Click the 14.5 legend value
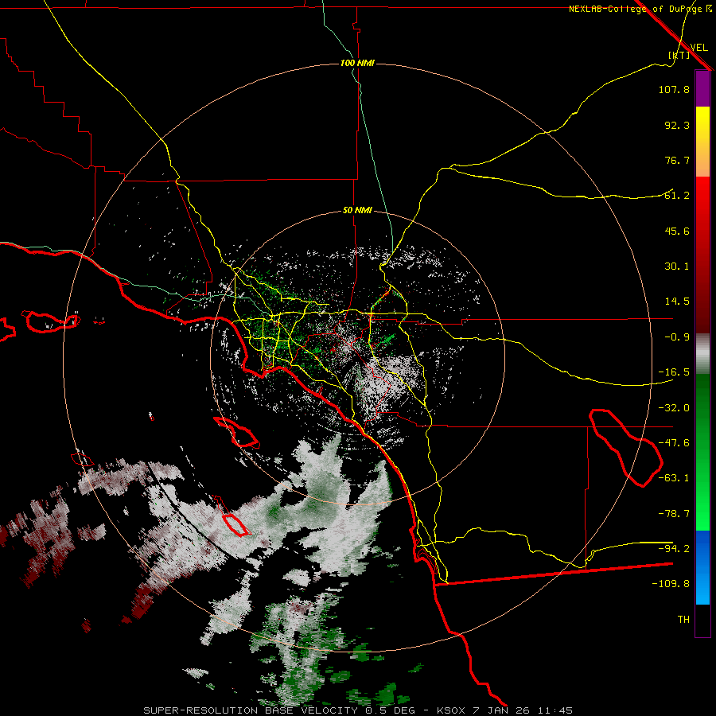 [x=677, y=302]
